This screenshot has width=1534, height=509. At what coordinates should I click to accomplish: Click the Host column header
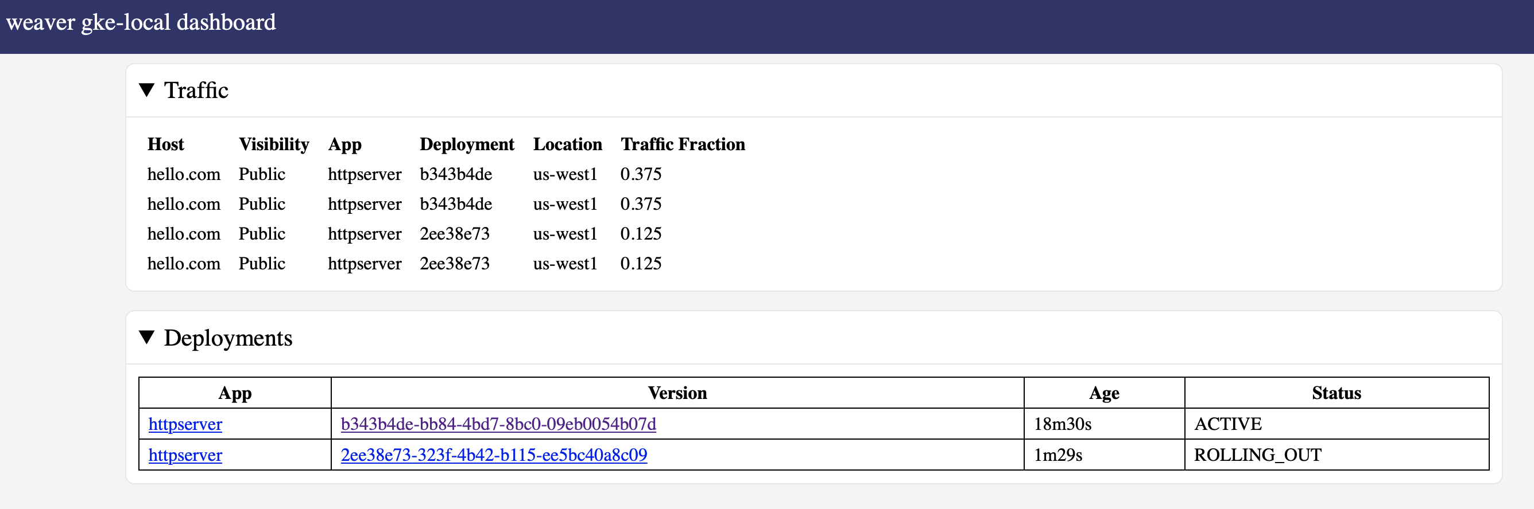click(165, 144)
